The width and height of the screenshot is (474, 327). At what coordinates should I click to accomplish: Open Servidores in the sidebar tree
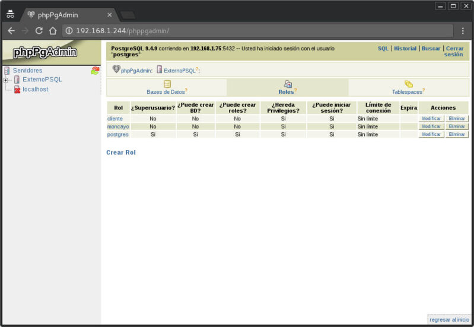[27, 71]
